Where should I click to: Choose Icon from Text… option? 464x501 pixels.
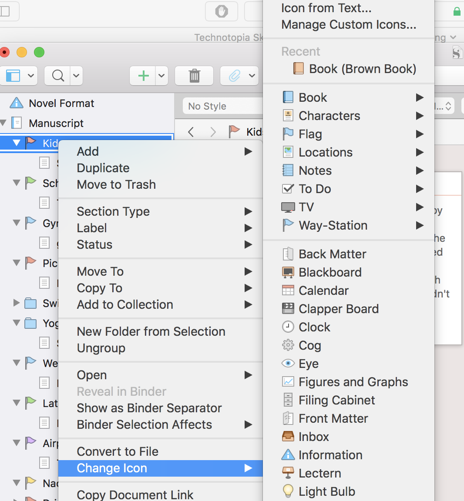[x=349, y=8]
